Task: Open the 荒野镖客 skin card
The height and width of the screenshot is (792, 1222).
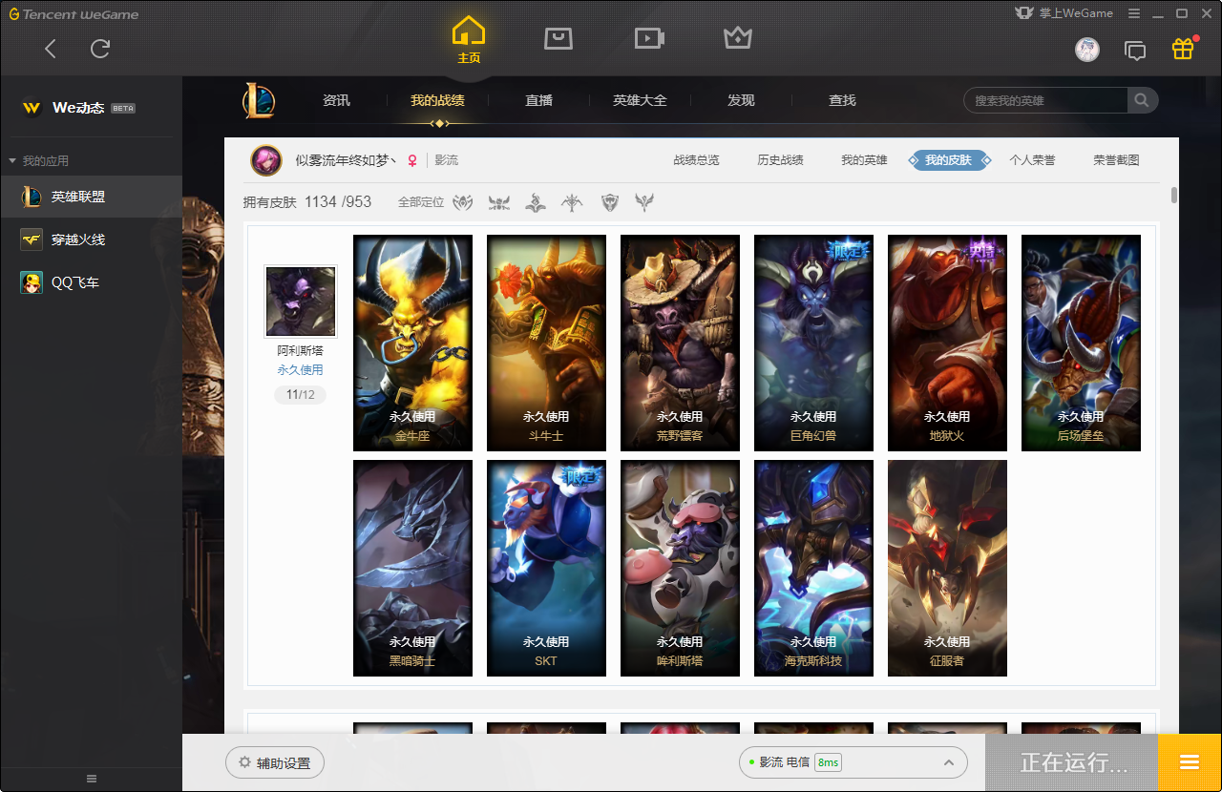Action: click(680, 343)
